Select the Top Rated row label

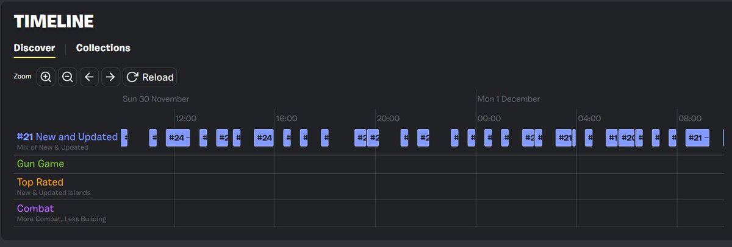click(x=40, y=182)
